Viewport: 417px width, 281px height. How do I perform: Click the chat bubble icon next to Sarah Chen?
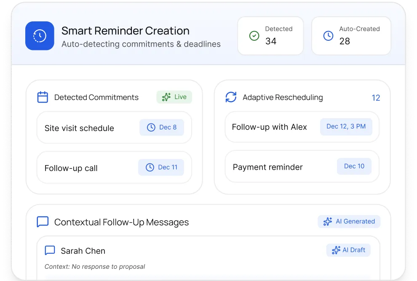pos(50,250)
